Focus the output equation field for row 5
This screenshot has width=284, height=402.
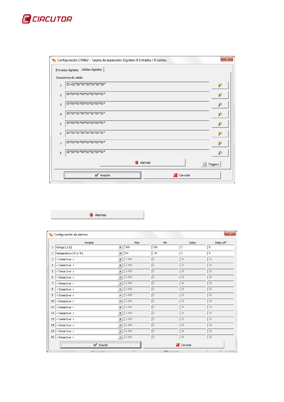click(137, 124)
